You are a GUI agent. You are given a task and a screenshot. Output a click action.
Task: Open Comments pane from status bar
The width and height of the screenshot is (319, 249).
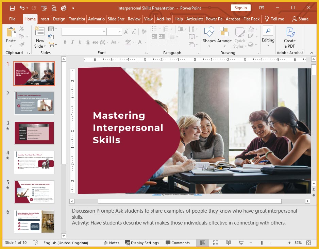178,243
